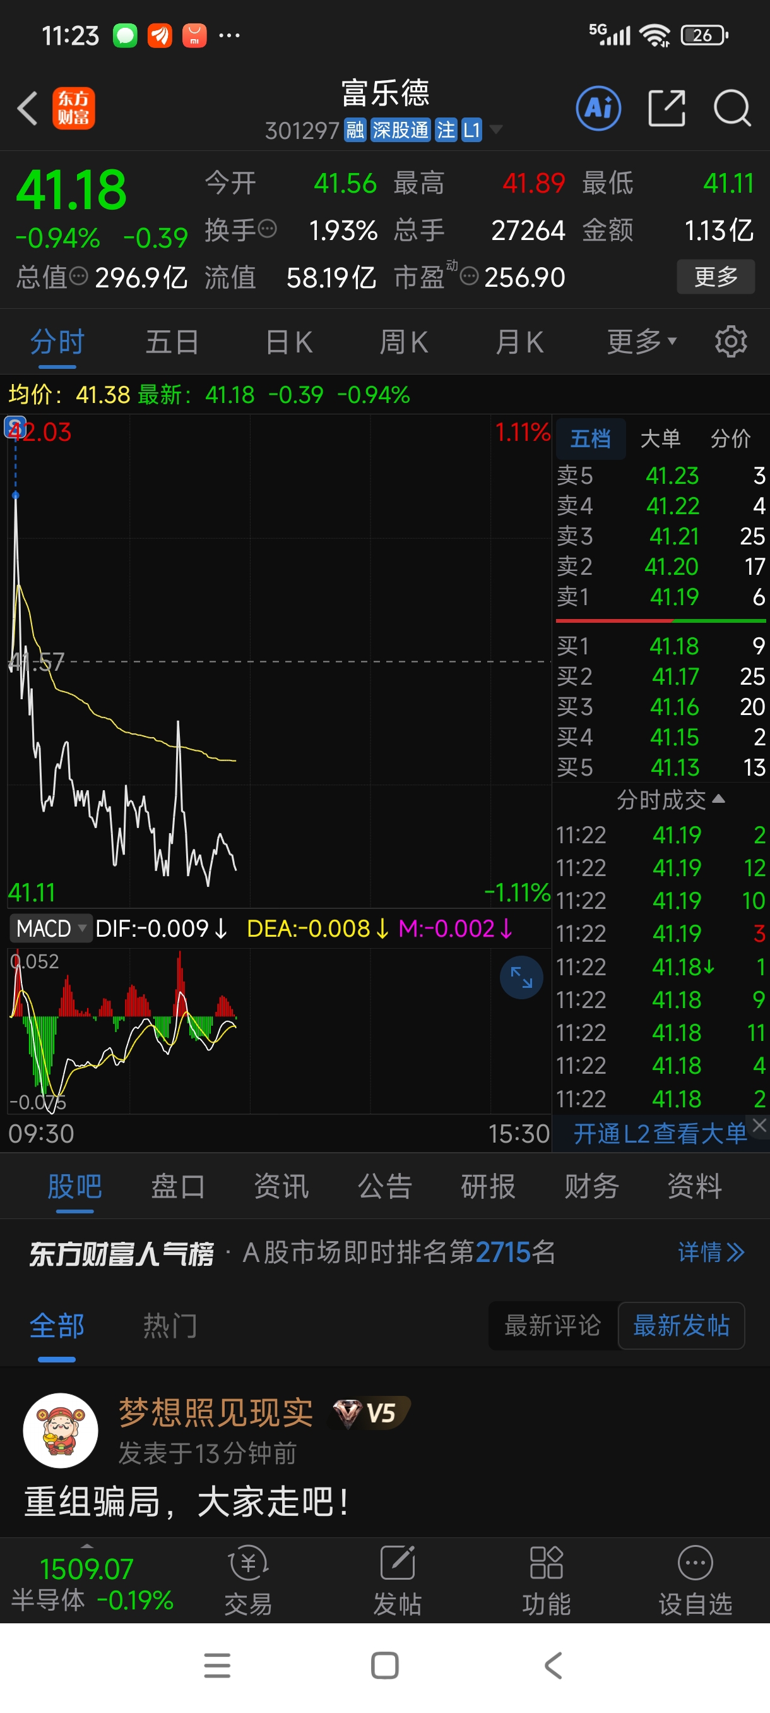Screen dimensions: 770x1713
Task: Tap the 注 registration tag
Action: pos(446,129)
